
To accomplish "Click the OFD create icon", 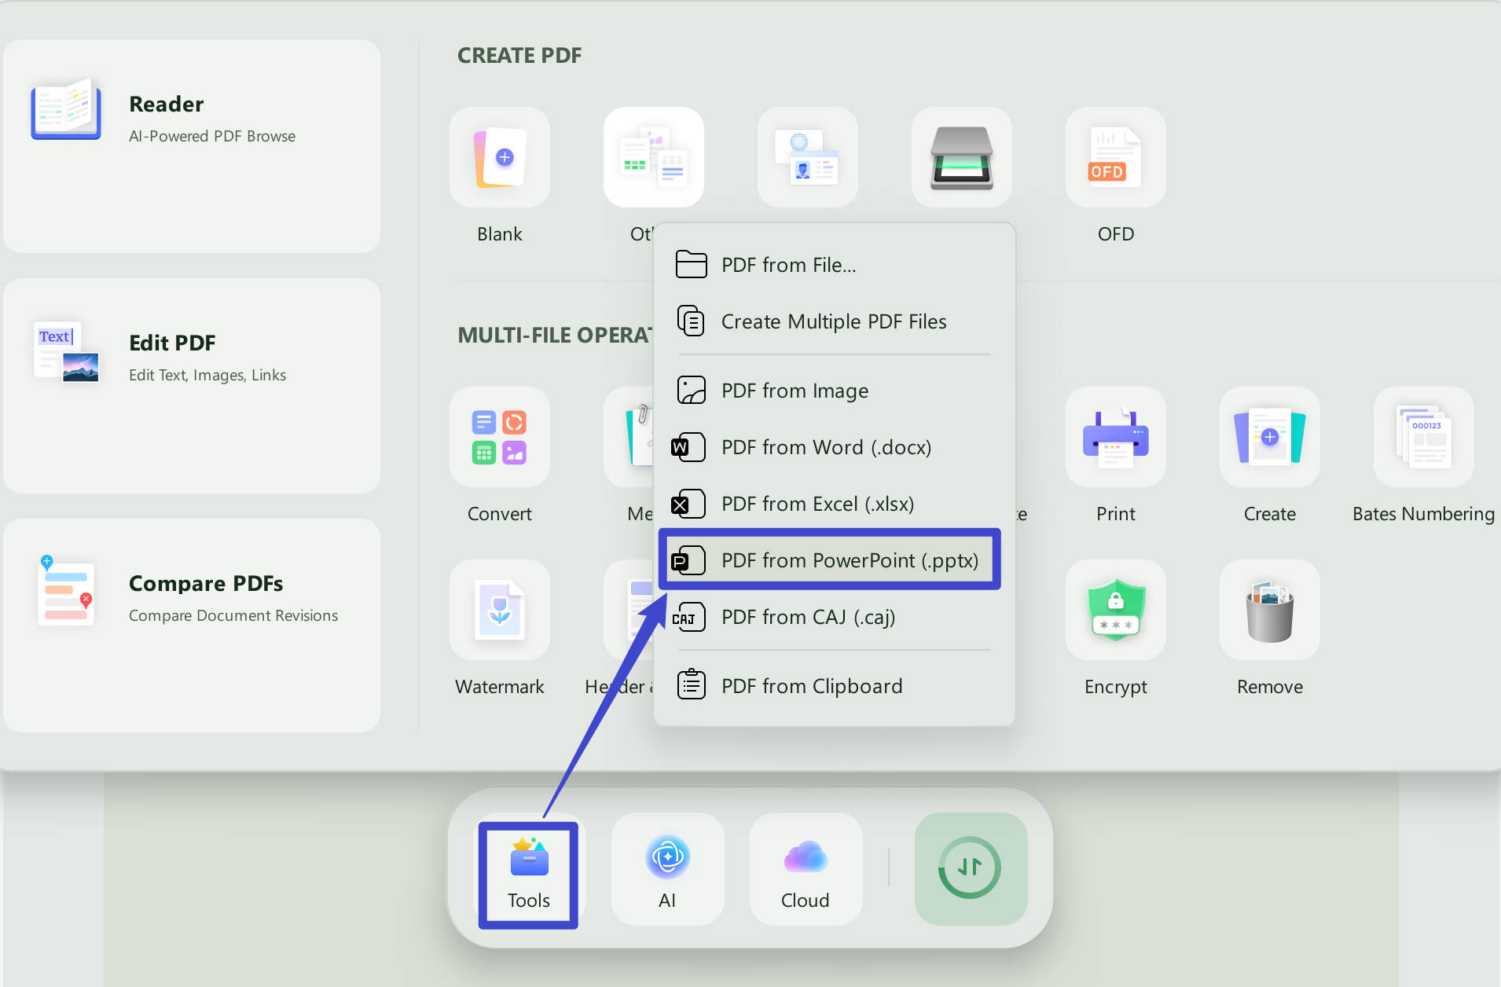I will (1116, 157).
